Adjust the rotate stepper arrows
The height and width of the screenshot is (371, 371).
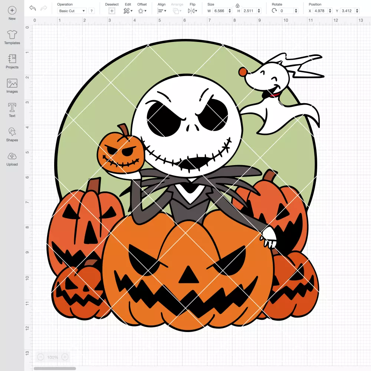[x=296, y=11]
